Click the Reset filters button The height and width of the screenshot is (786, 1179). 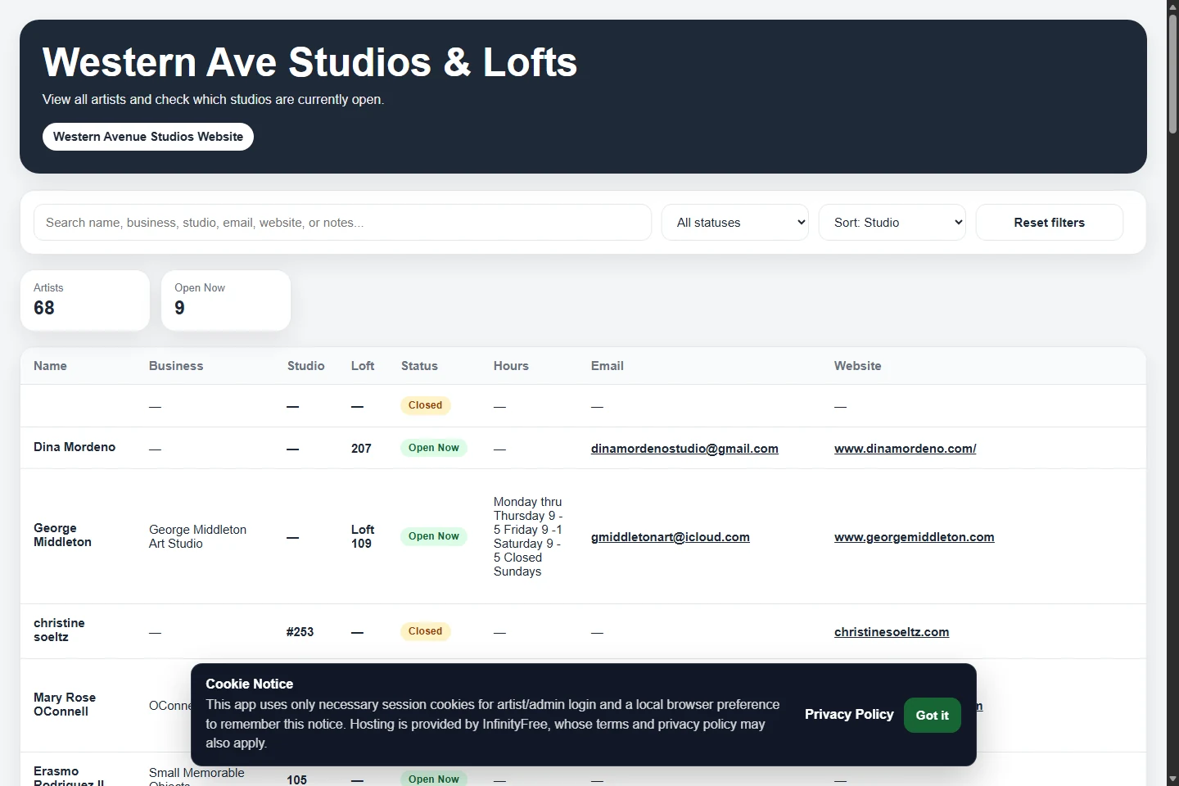(1050, 223)
